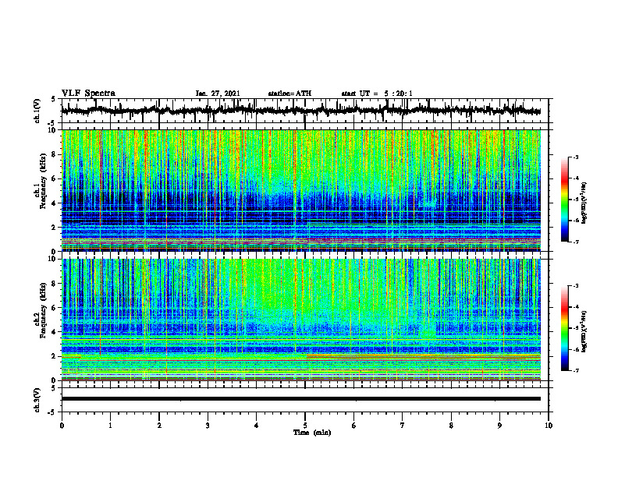Click the "2" tick on the Time axis
Image resolution: width=618 pixels, height=477 pixels.
tap(159, 426)
